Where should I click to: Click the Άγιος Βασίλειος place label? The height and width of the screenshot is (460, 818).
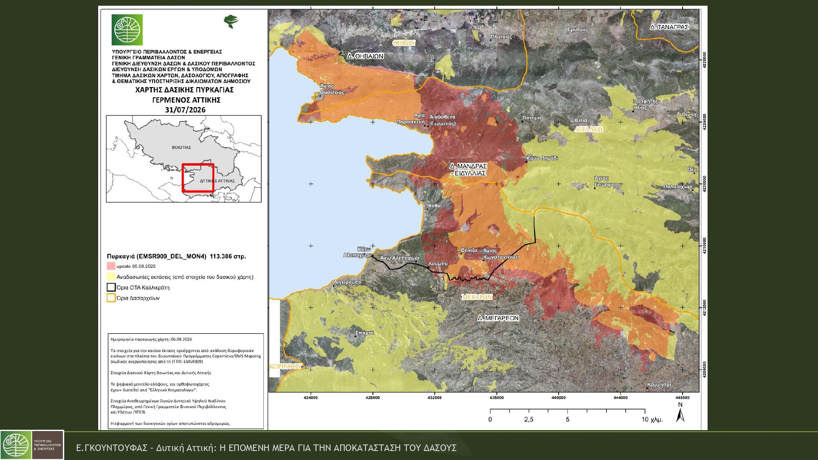[x=332, y=89]
